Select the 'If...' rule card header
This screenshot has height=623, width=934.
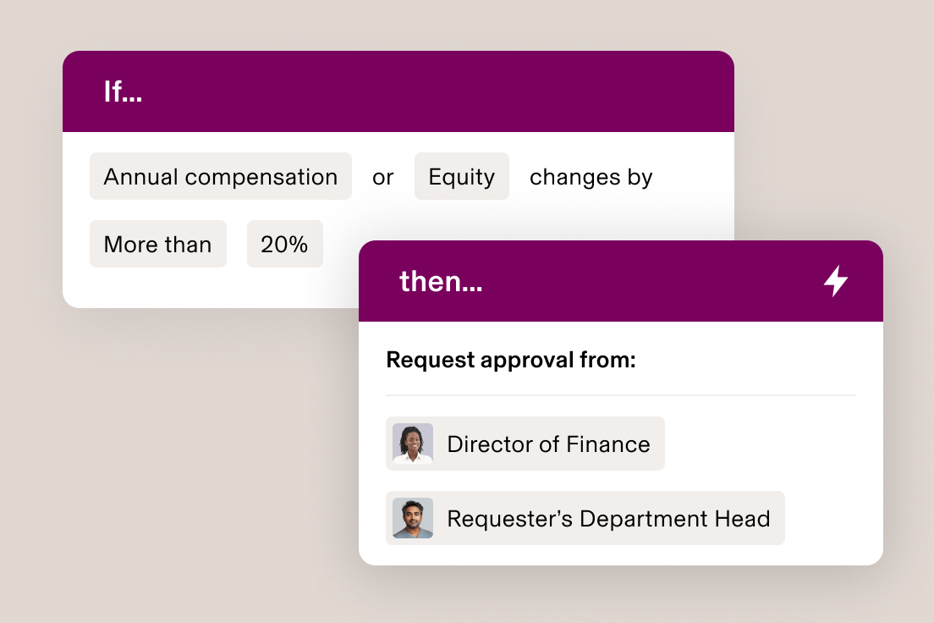[124, 91]
